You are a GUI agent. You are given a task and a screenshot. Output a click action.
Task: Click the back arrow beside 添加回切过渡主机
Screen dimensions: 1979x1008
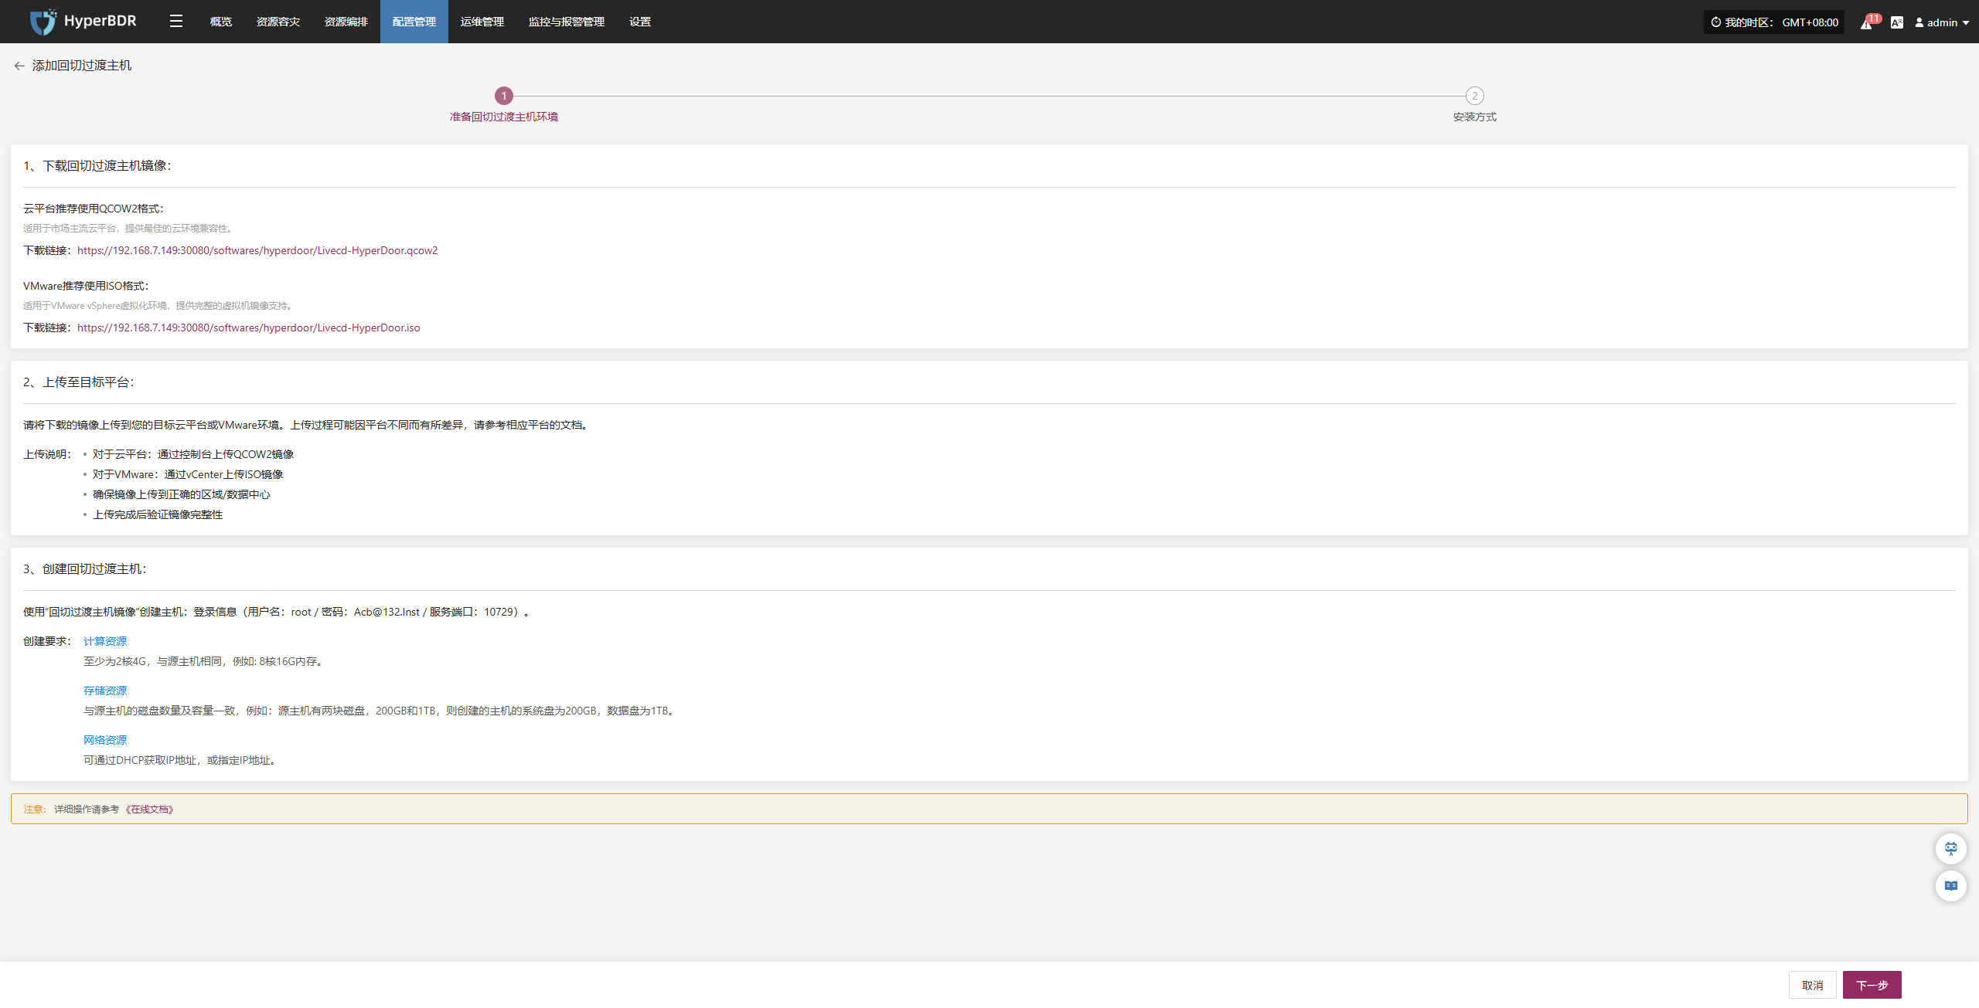coord(19,66)
